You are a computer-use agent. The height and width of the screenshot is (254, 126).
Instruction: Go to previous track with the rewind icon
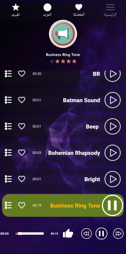coord(86,233)
